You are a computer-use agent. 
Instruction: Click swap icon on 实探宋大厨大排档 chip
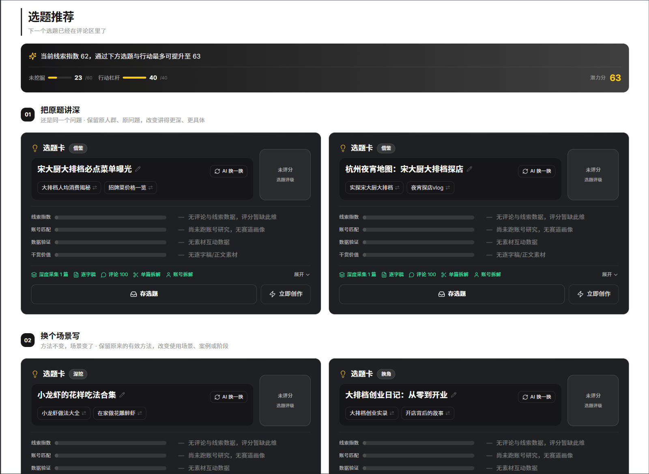[x=397, y=187]
